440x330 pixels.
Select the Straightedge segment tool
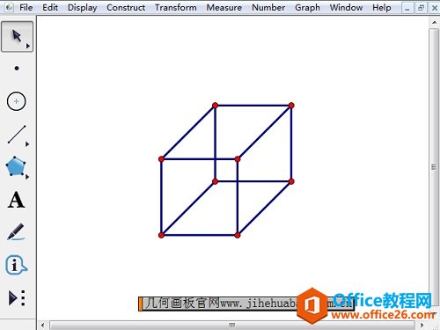[17, 135]
